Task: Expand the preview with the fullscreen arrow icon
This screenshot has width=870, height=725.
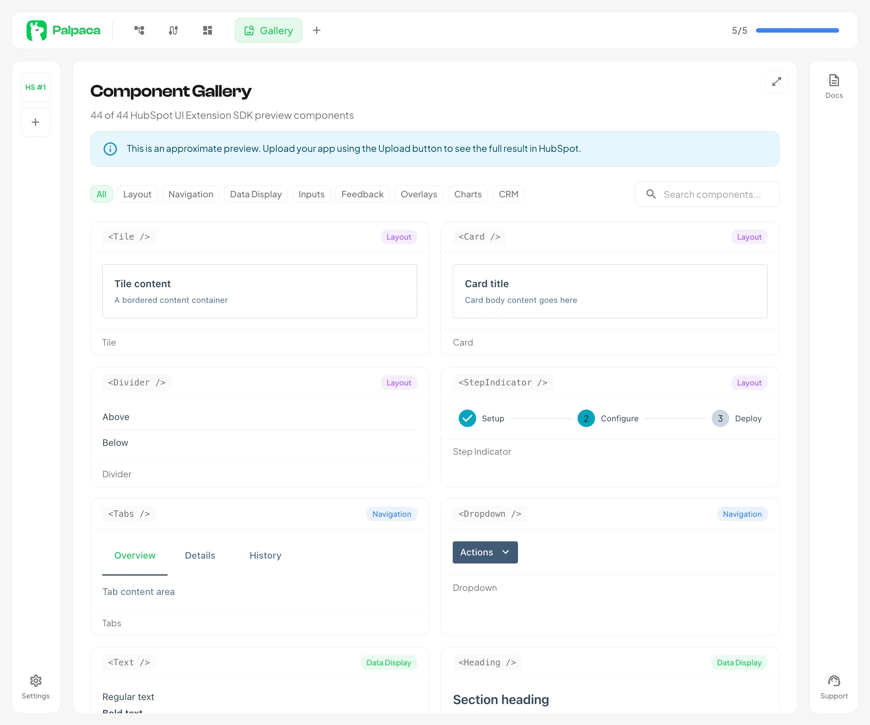Action: point(777,82)
